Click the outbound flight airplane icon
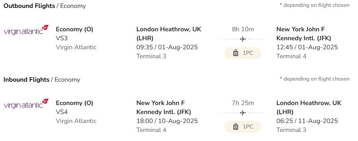Image resolution: width=358 pixels, height=141 pixels. (x=243, y=39)
